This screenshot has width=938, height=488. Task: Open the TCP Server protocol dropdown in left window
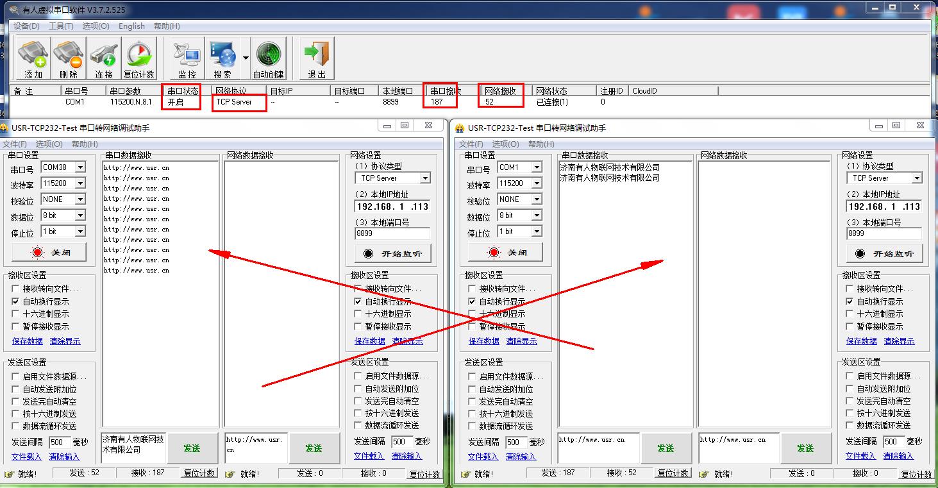tap(424, 178)
